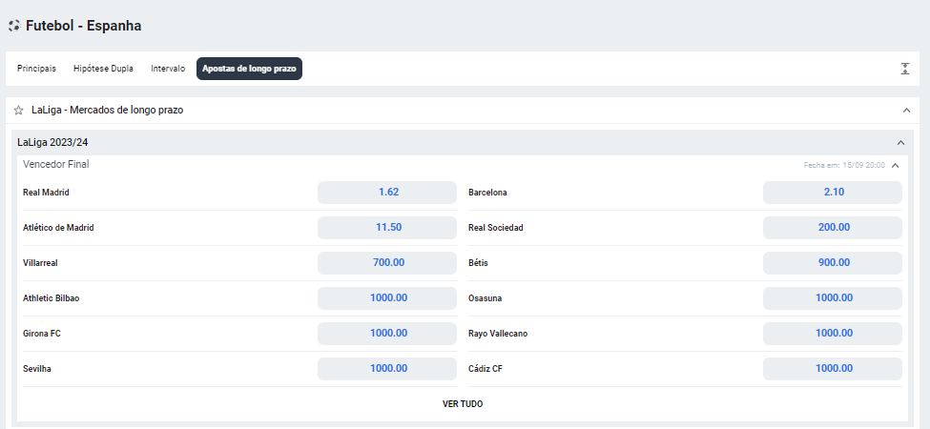Star LaLiga - Mercados de longo prazo as favorite
This screenshot has height=429, width=930.
pos(18,111)
